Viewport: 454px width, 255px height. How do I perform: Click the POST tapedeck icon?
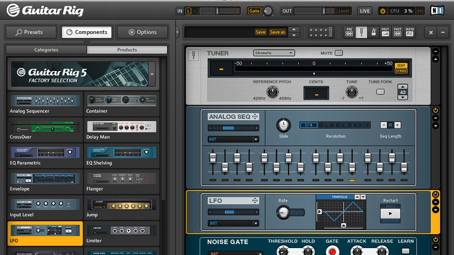397,32
